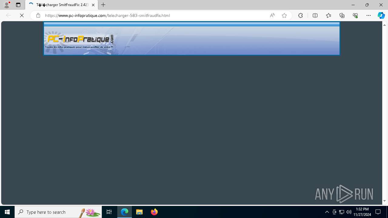Open Settings and more menu
The width and height of the screenshot is (388, 218).
tap(369, 15)
